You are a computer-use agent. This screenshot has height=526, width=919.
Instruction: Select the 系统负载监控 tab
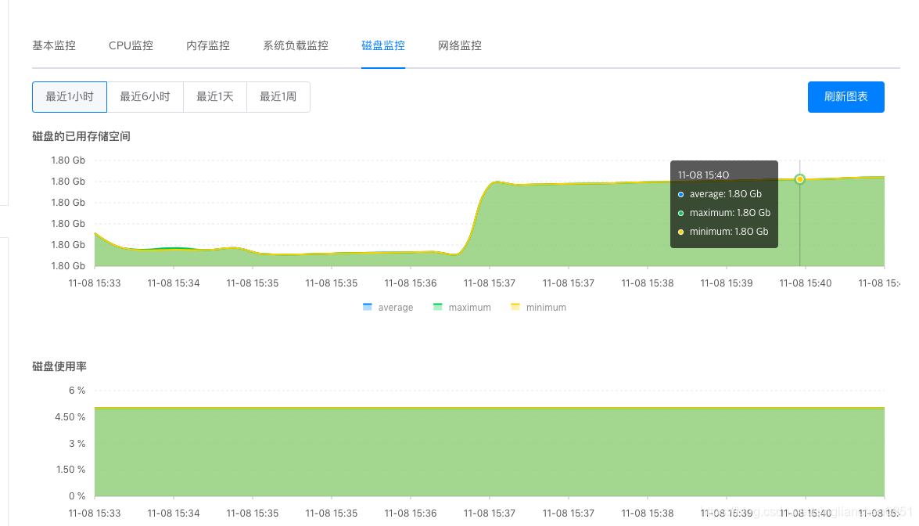(x=296, y=45)
